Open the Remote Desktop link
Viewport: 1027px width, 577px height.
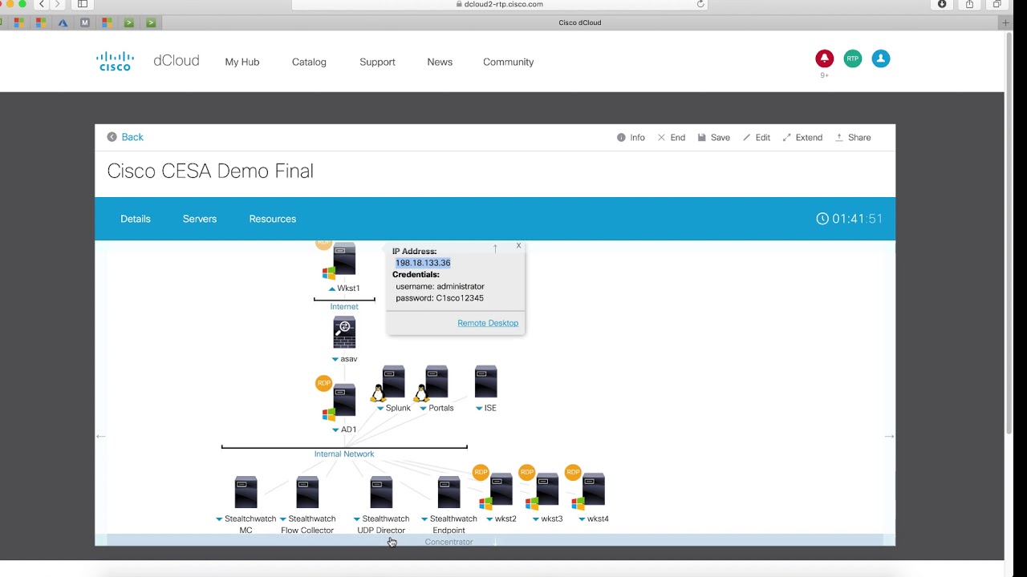coord(488,323)
